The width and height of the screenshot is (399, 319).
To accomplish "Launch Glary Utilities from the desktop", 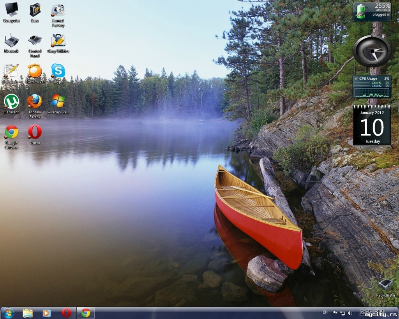I will click(x=58, y=43).
